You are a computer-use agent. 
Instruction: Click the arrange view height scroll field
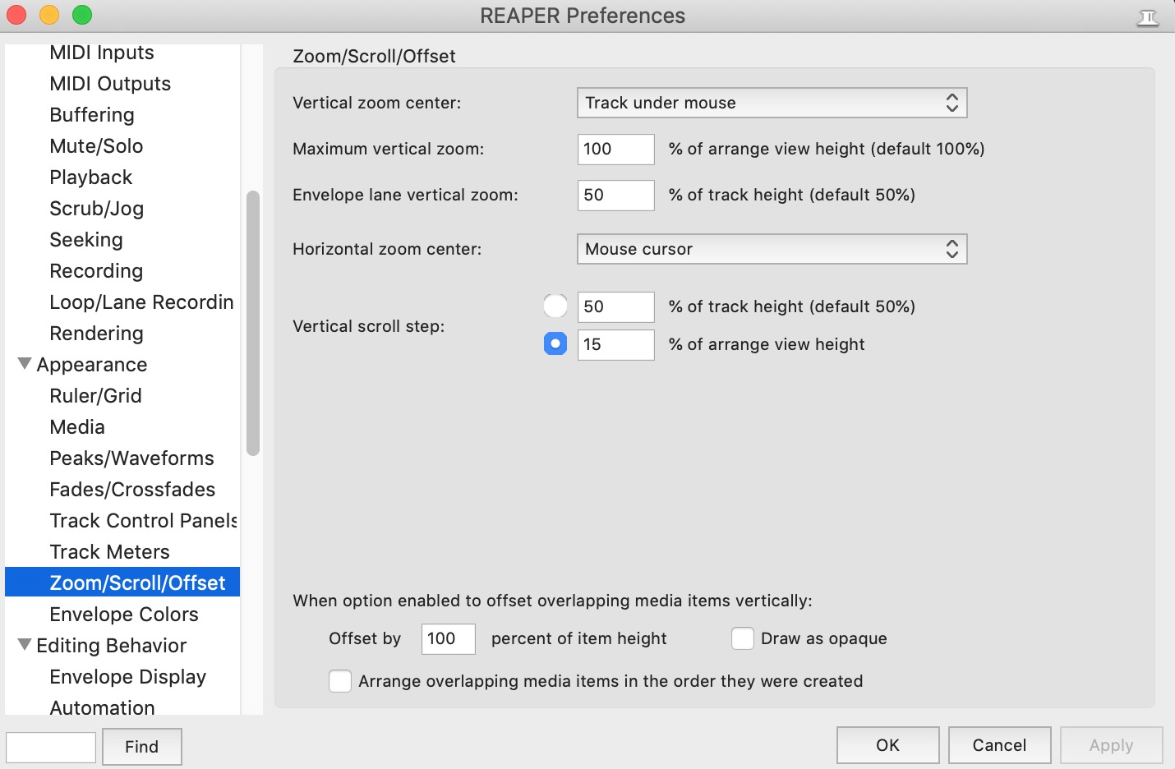pos(616,344)
